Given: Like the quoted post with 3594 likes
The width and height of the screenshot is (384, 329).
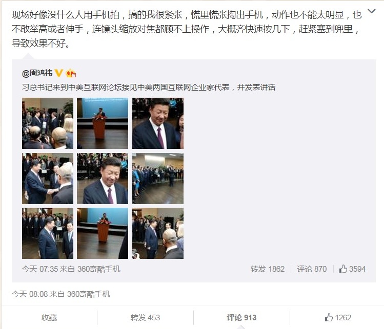Looking at the screenshot, I should [x=352, y=269].
